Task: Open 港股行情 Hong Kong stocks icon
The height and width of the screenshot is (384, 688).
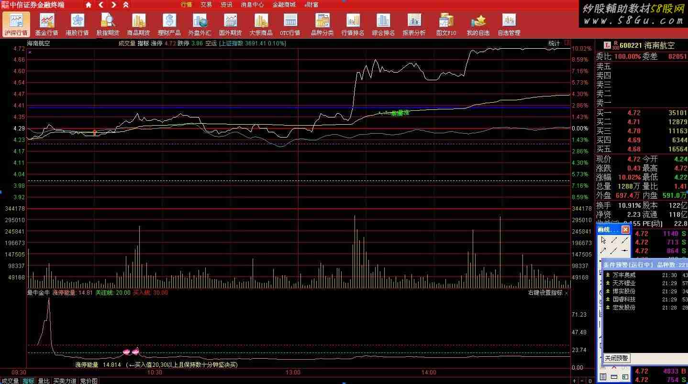Action: point(77,24)
